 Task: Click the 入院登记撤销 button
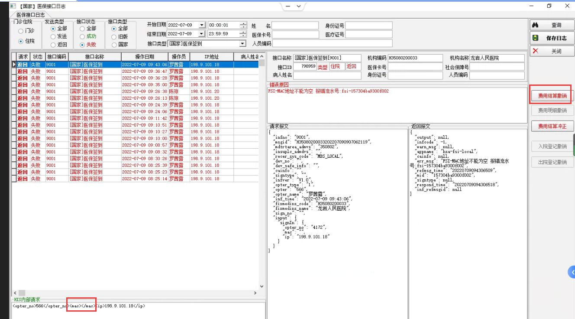[x=552, y=146]
